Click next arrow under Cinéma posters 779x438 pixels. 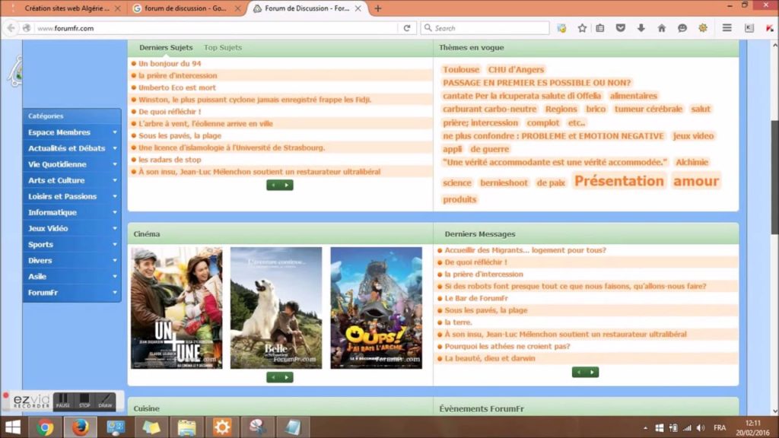(286, 377)
